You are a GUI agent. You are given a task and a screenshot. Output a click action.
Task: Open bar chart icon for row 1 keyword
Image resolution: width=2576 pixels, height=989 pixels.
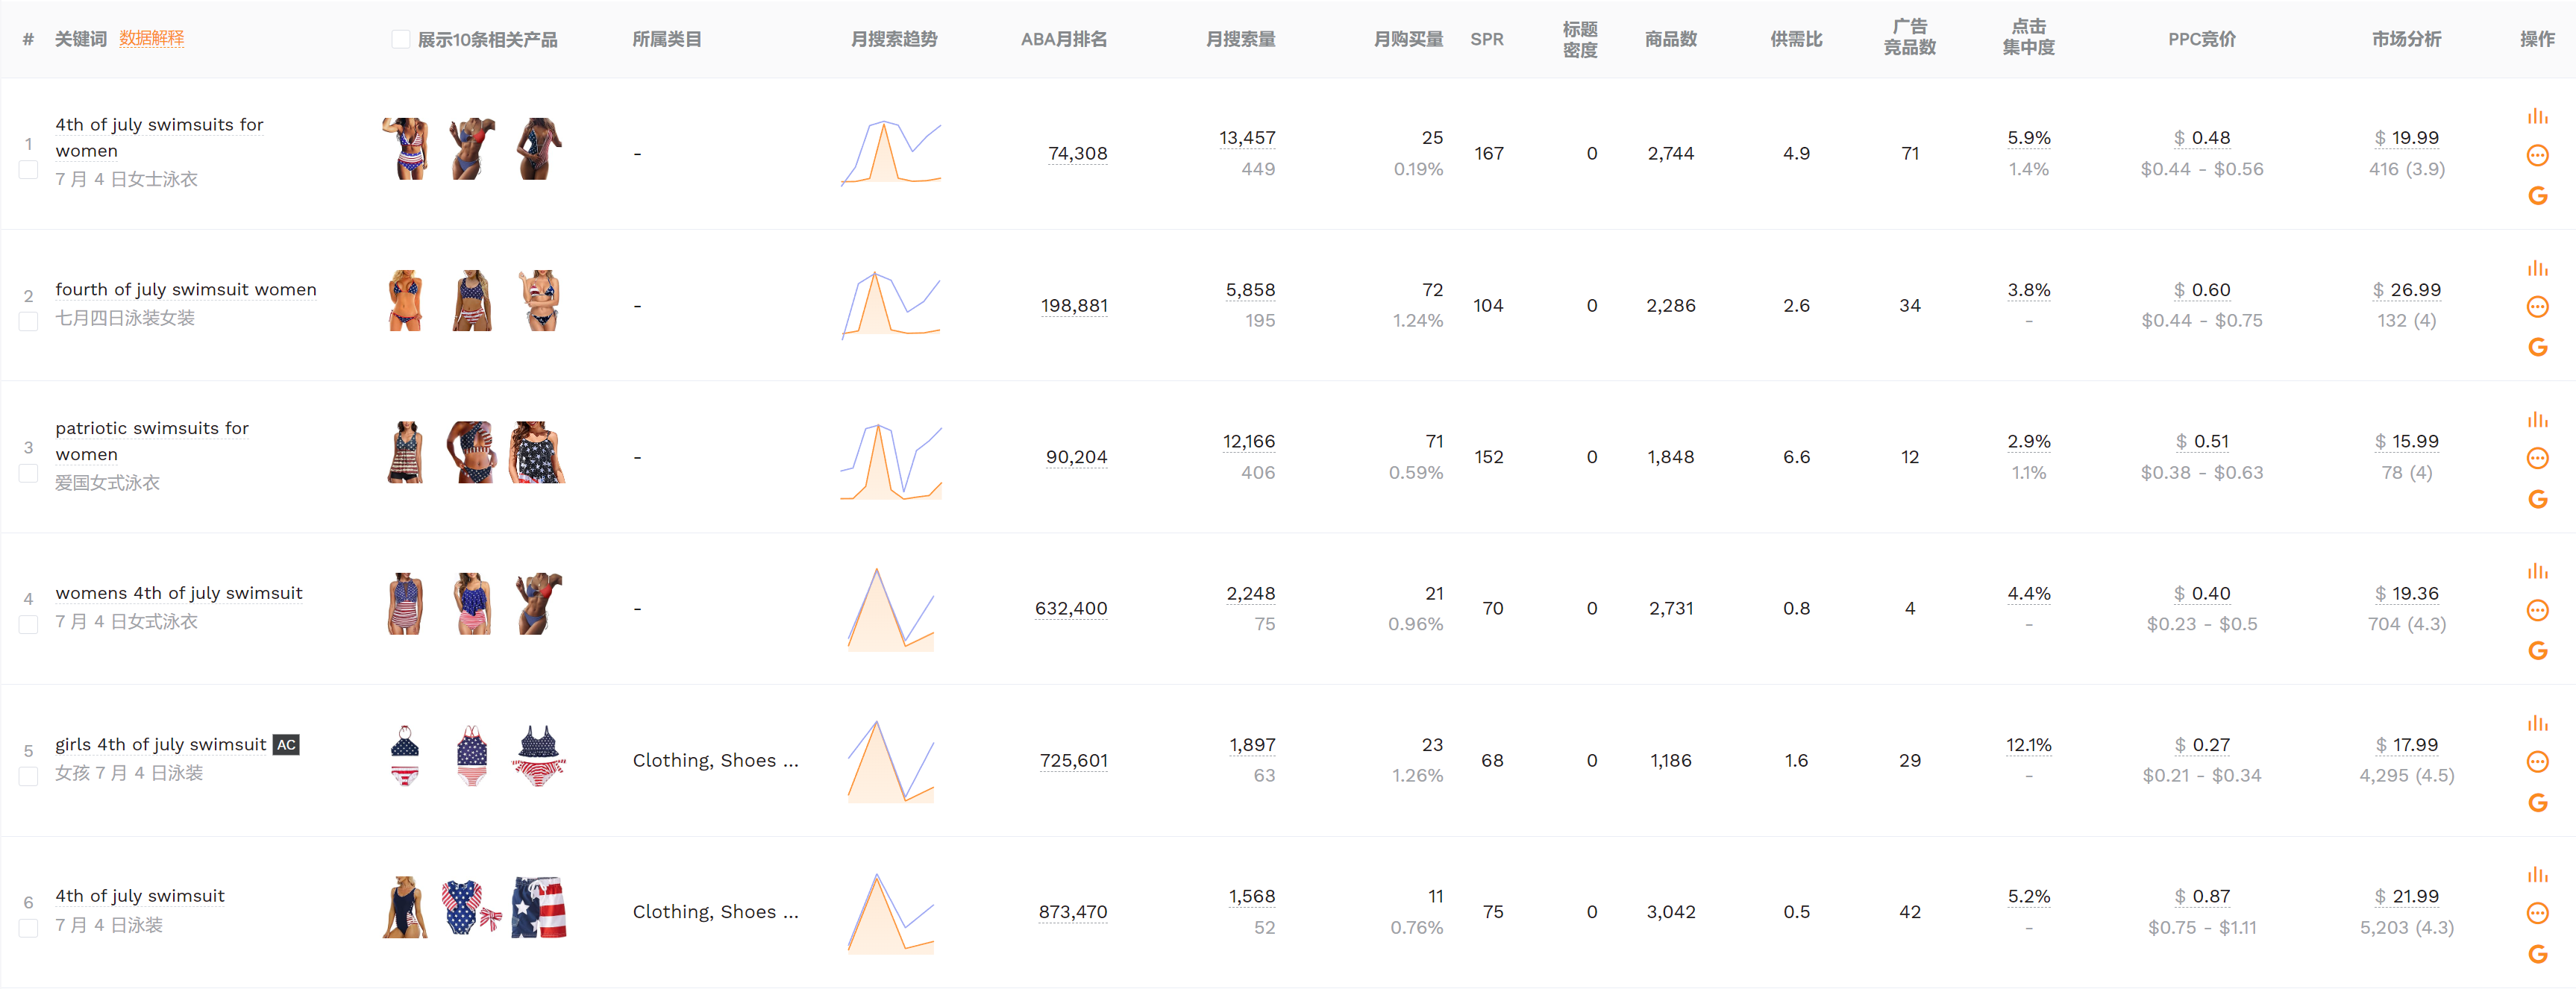[2537, 116]
